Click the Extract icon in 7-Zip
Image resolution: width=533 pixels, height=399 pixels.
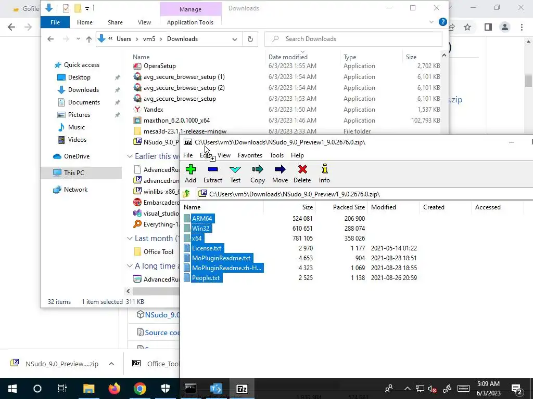point(213,174)
